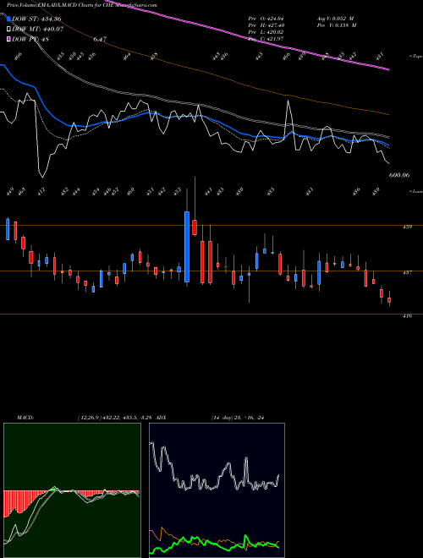The width and height of the screenshot is (423, 558).
Task: Click the magenta DOW PC legend square
Action: [9, 39]
